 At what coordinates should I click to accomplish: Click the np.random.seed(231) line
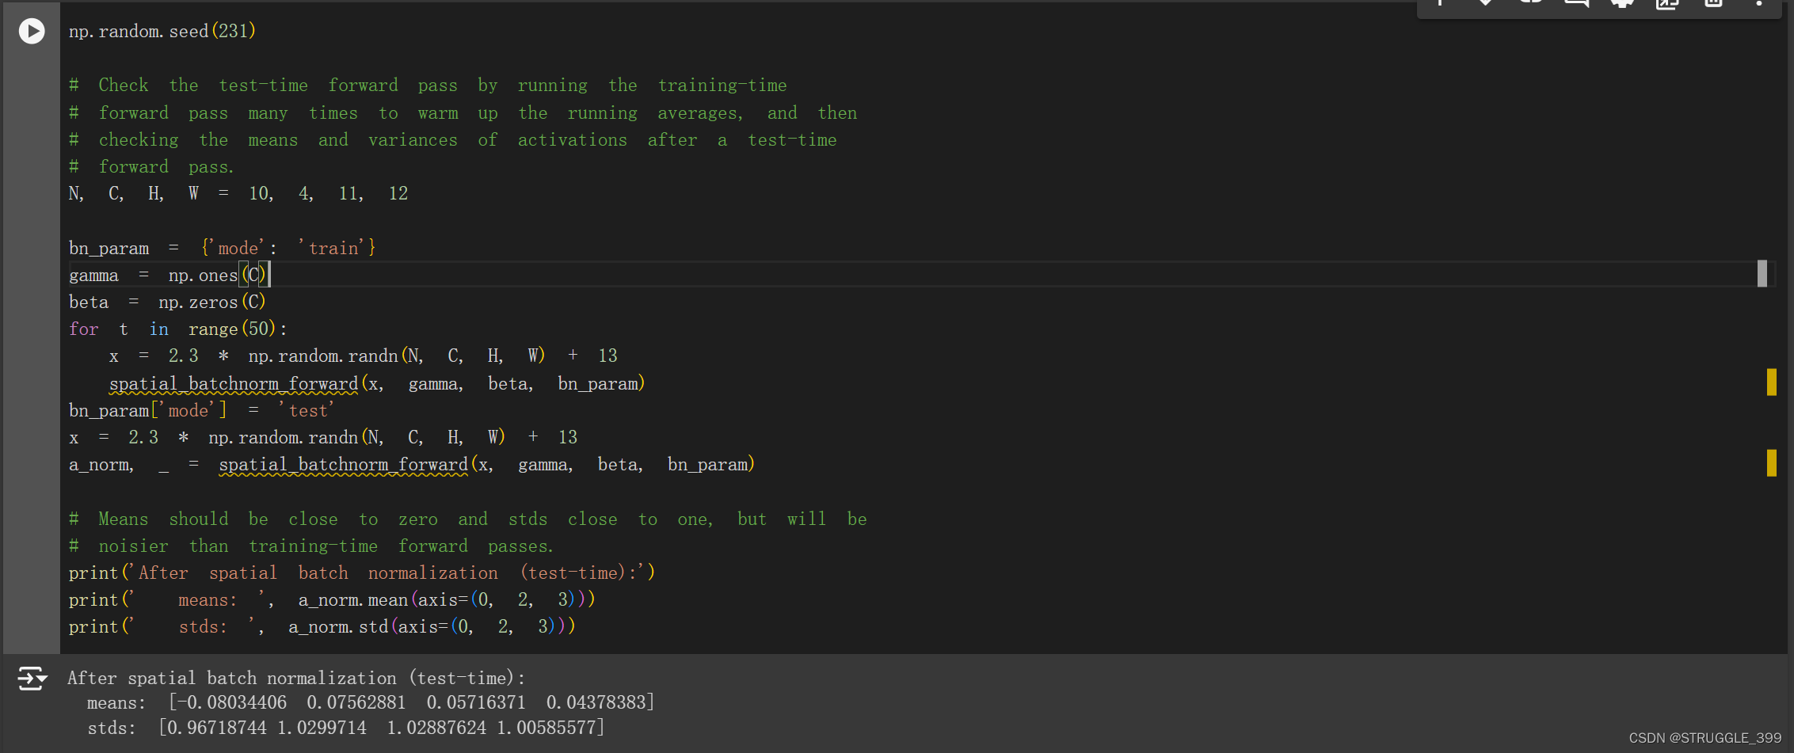pos(162,31)
